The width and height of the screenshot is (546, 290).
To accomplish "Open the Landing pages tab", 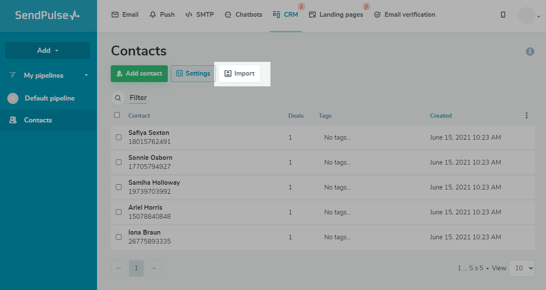I will [x=336, y=15].
